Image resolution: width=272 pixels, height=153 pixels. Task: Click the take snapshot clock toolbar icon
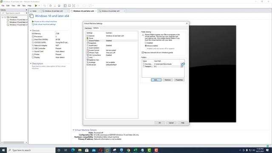50,6
